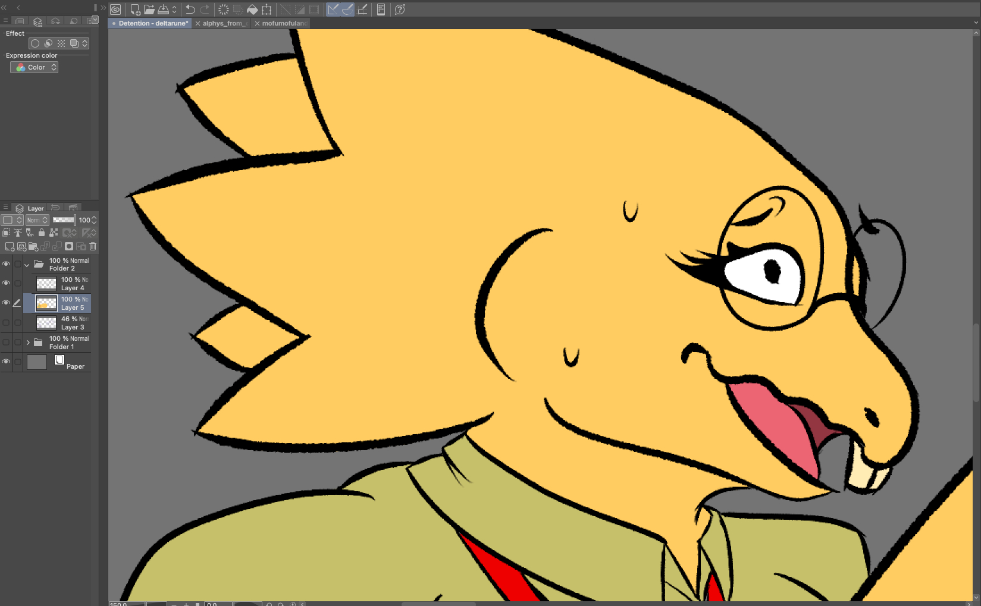Click the Lock Layer padlock icon
Viewport: 981px width, 606px height.
click(x=42, y=233)
